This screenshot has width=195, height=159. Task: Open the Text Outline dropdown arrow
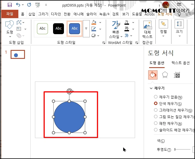133,29
